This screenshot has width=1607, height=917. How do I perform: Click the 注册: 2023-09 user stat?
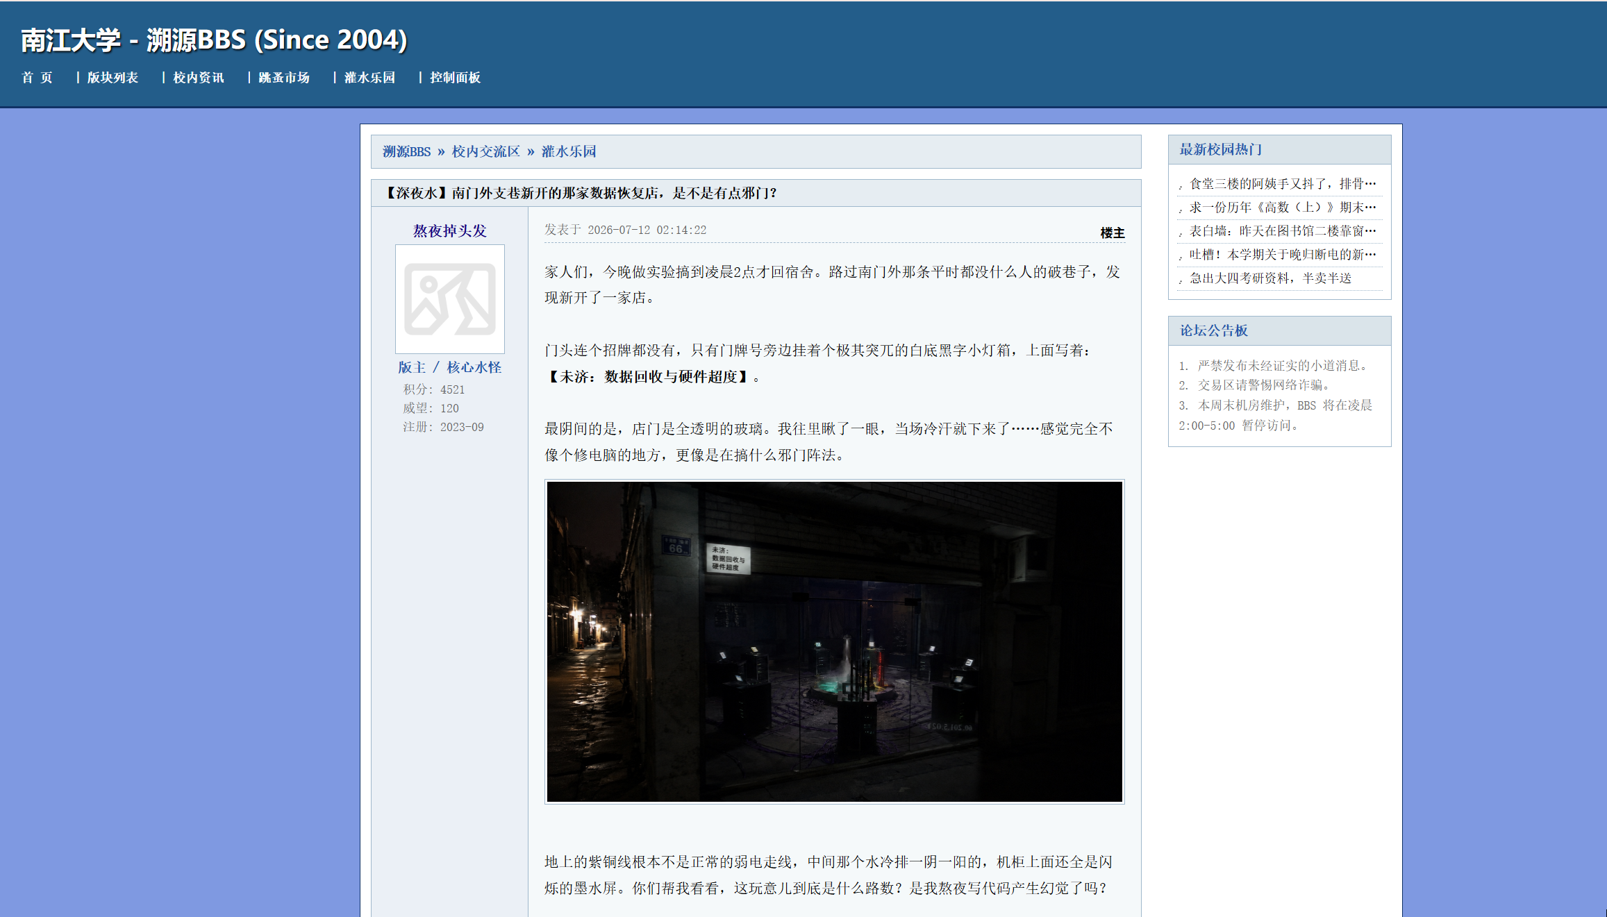(443, 427)
